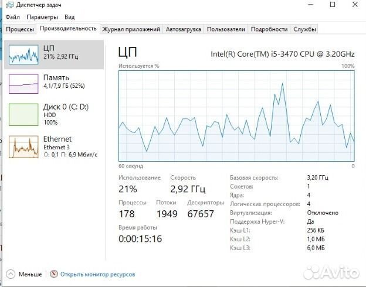Viewport: 366px width, 287px height.
Task: Click the Меньше button label
Action: click(30, 274)
